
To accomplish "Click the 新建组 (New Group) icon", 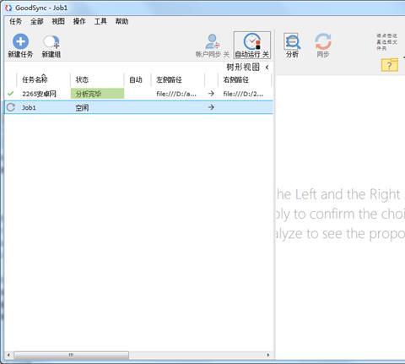I will pyautogui.click(x=51, y=42).
